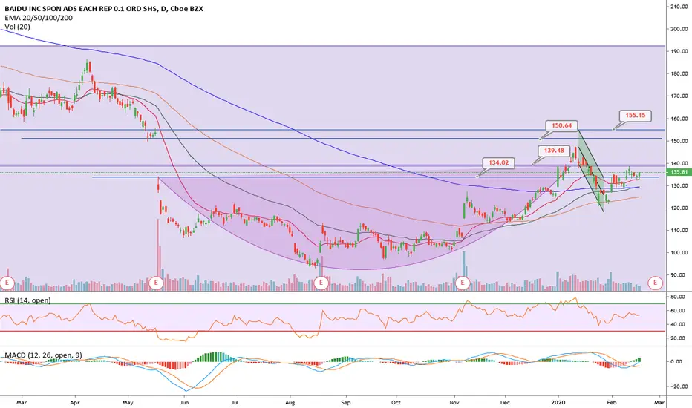Viewport: 692px width, 408px height.
Task: Click the green MACD histogram peak near mid-June
Action: 215,357
